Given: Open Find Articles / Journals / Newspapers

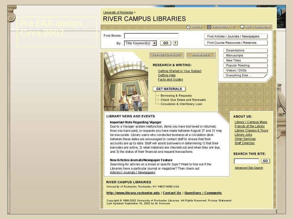Looking at the screenshot, I should click(x=236, y=36).
